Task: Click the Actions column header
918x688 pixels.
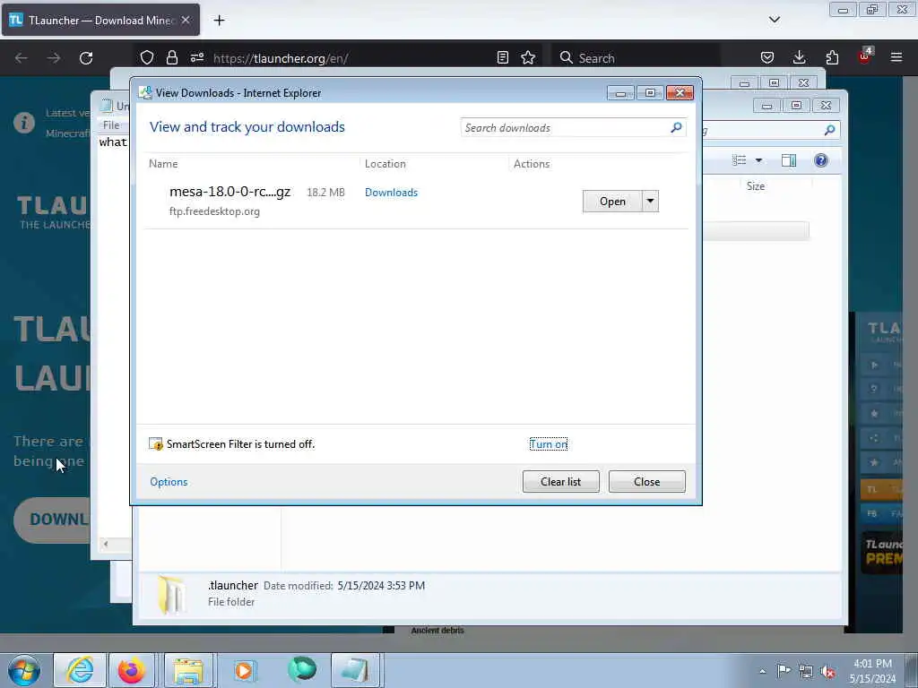Action: click(x=532, y=164)
